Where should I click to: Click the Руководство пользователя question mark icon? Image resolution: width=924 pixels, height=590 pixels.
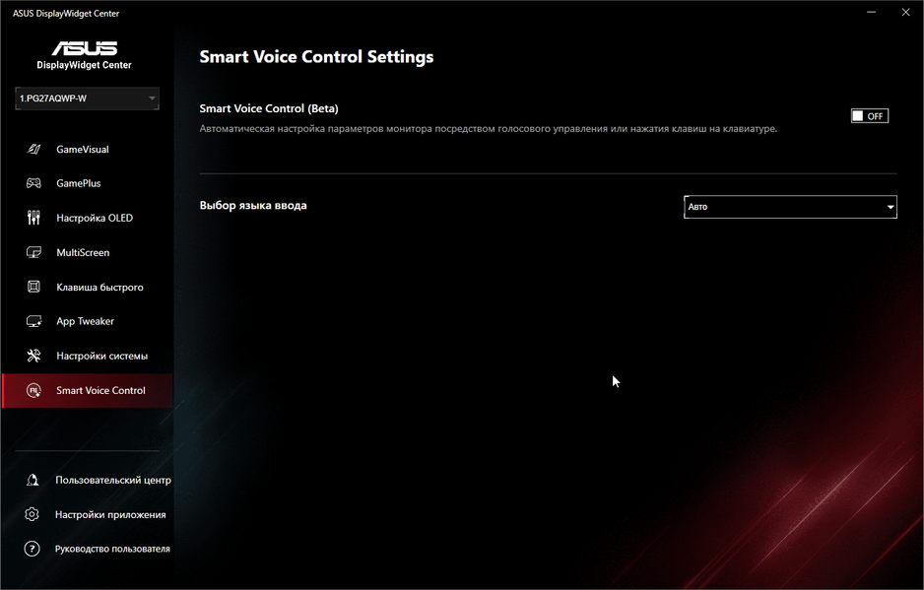(32, 549)
